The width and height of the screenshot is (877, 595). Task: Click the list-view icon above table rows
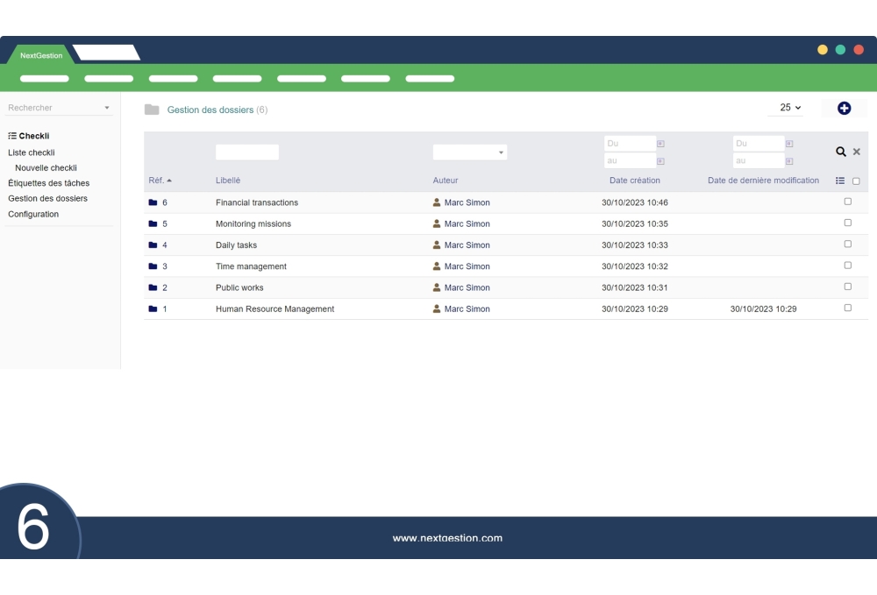(x=840, y=181)
